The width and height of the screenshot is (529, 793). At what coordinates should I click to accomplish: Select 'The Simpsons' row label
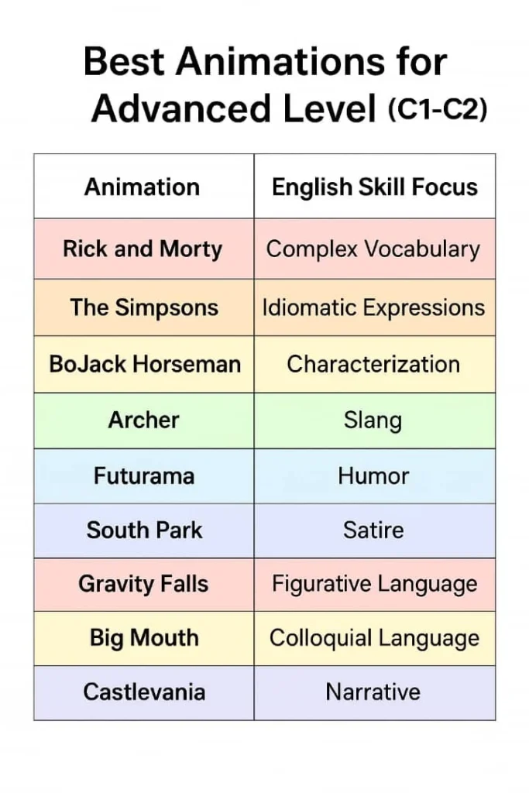pos(143,307)
